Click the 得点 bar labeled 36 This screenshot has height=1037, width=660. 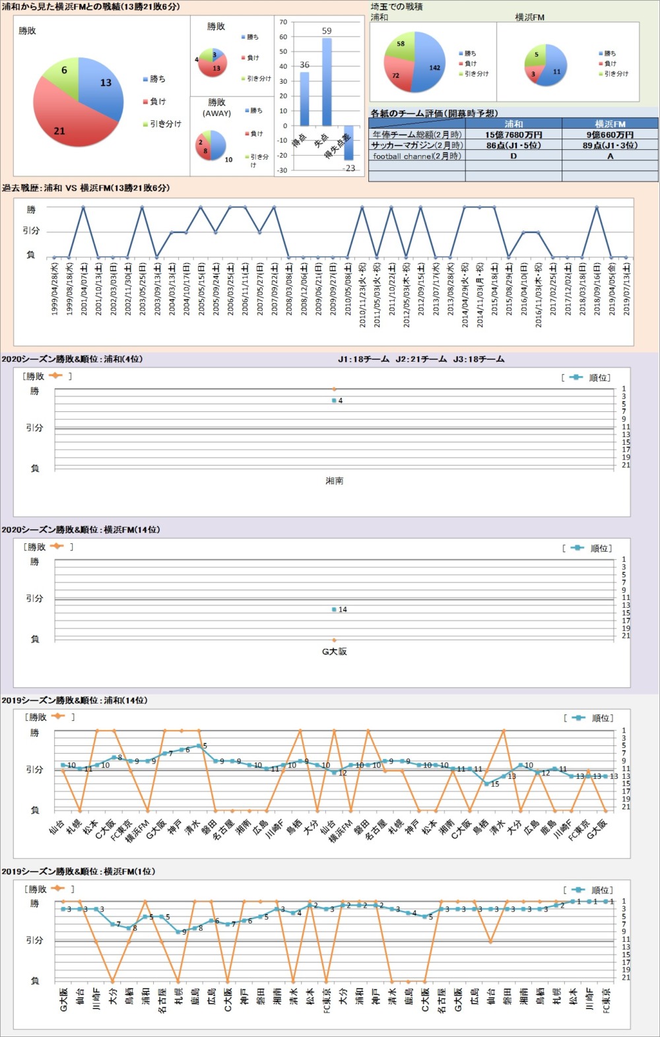pos(304,98)
